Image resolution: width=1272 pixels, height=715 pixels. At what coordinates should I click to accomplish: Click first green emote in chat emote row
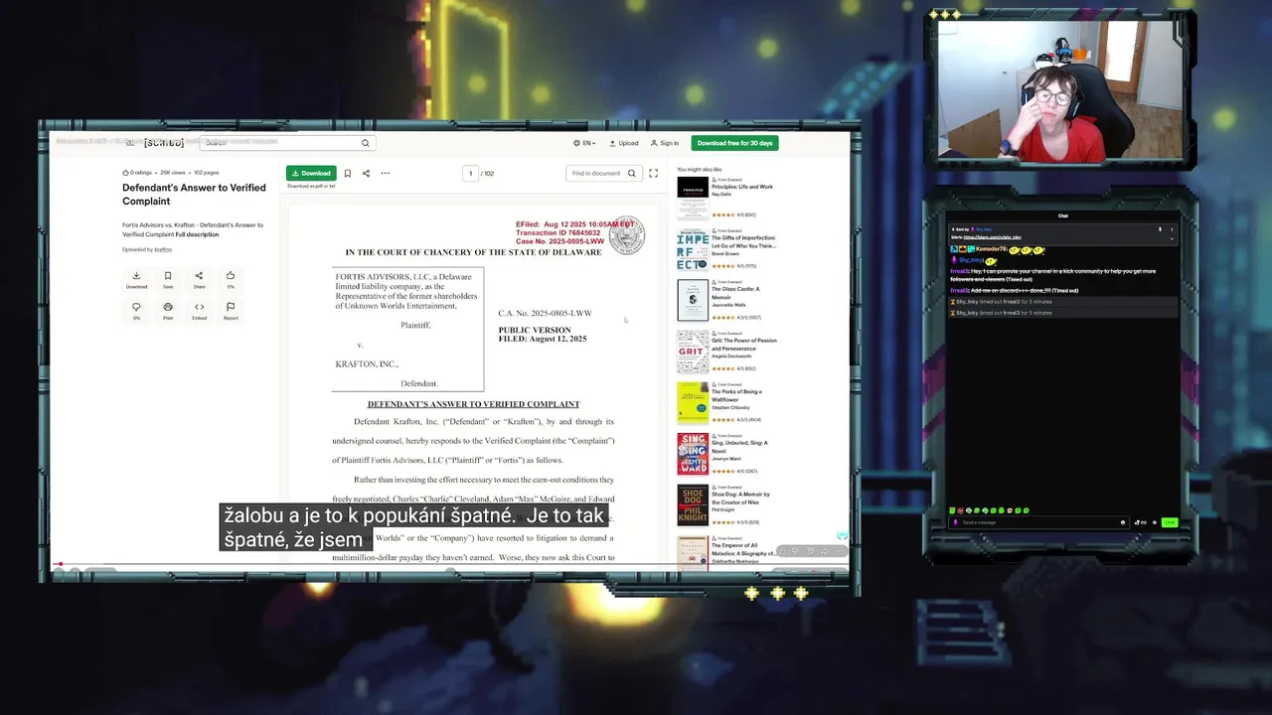coord(953,510)
